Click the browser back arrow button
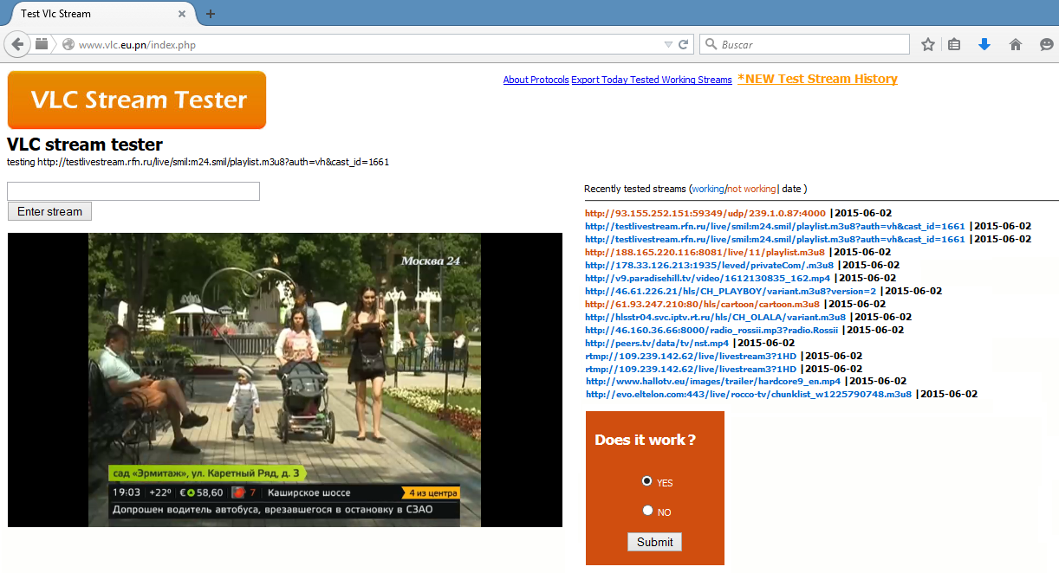The height and width of the screenshot is (573, 1059). click(17, 44)
